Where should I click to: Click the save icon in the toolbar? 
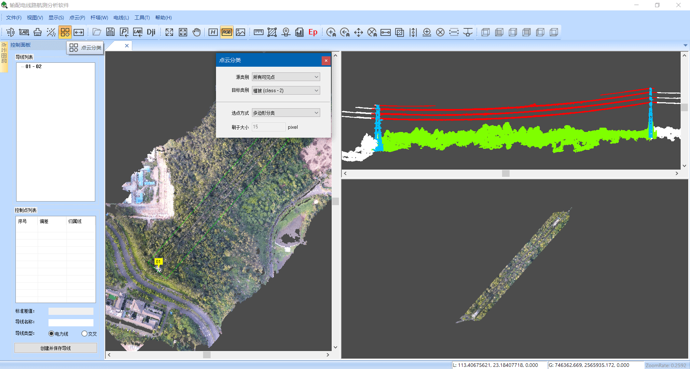pos(110,32)
